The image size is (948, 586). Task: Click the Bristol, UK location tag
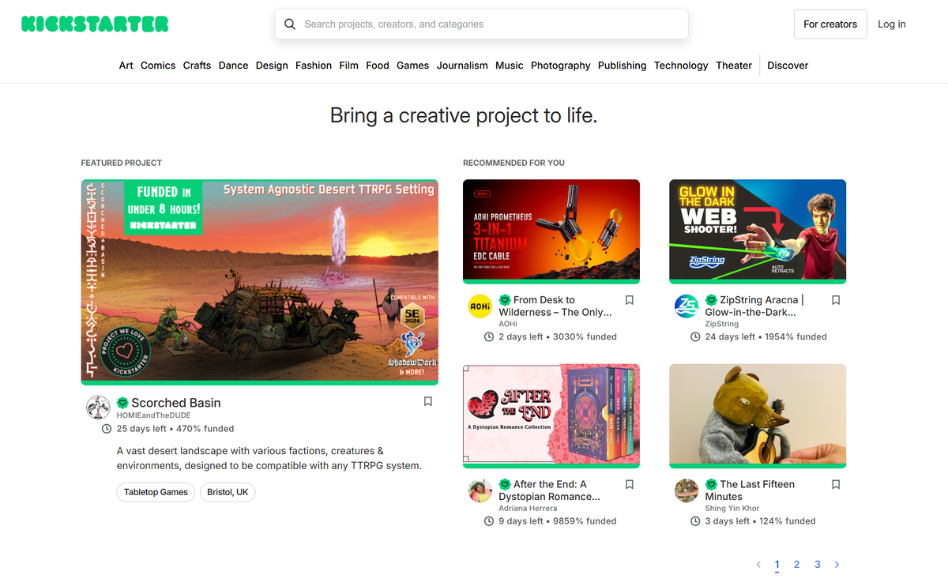228,492
